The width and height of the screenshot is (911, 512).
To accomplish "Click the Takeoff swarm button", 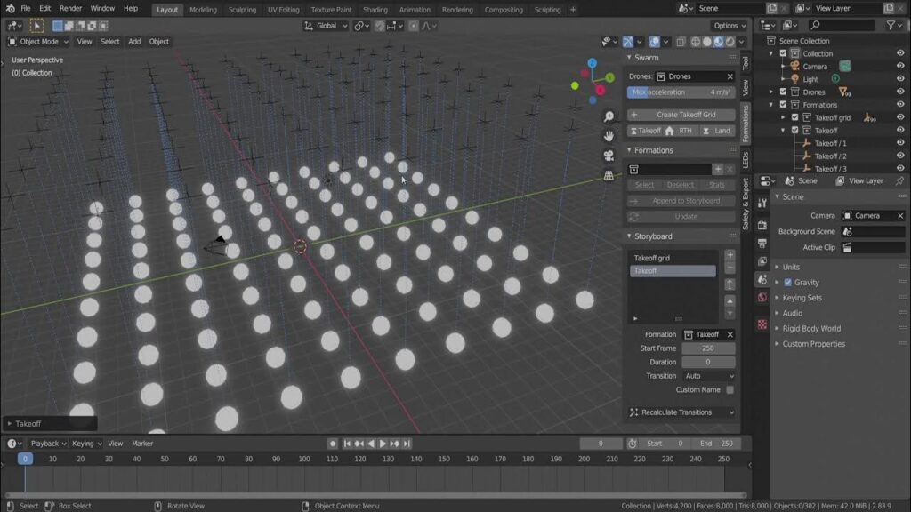I will pos(645,131).
